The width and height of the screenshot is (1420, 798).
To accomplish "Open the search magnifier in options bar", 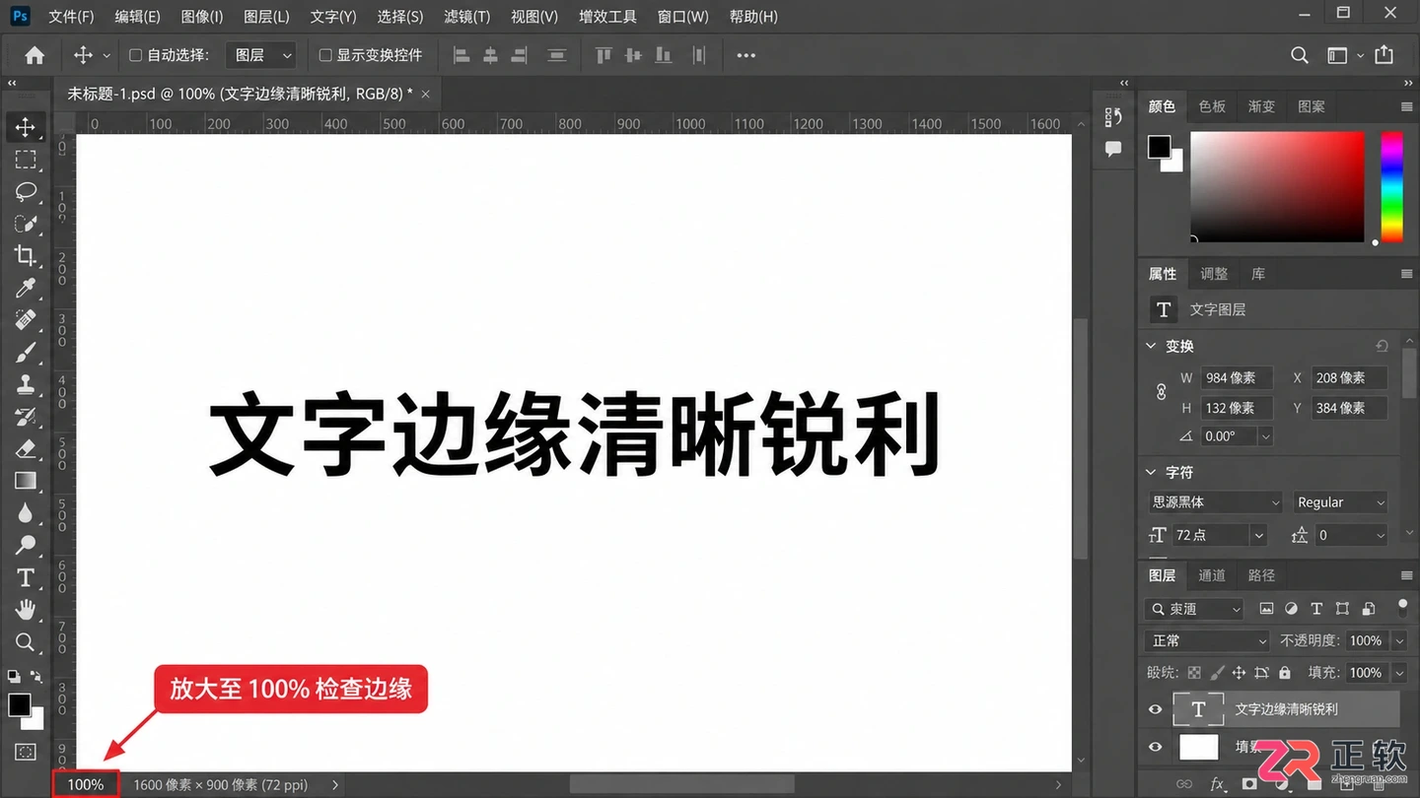I will (1300, 55).
